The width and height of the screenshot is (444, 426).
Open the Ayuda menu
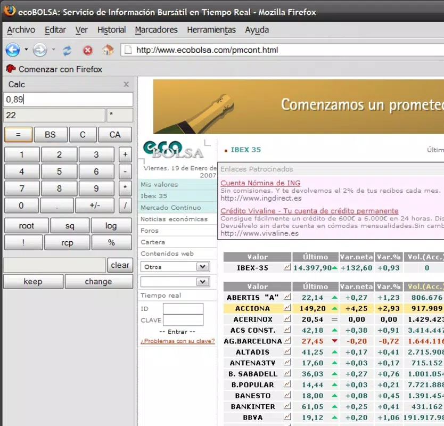[x=257, y=30]
